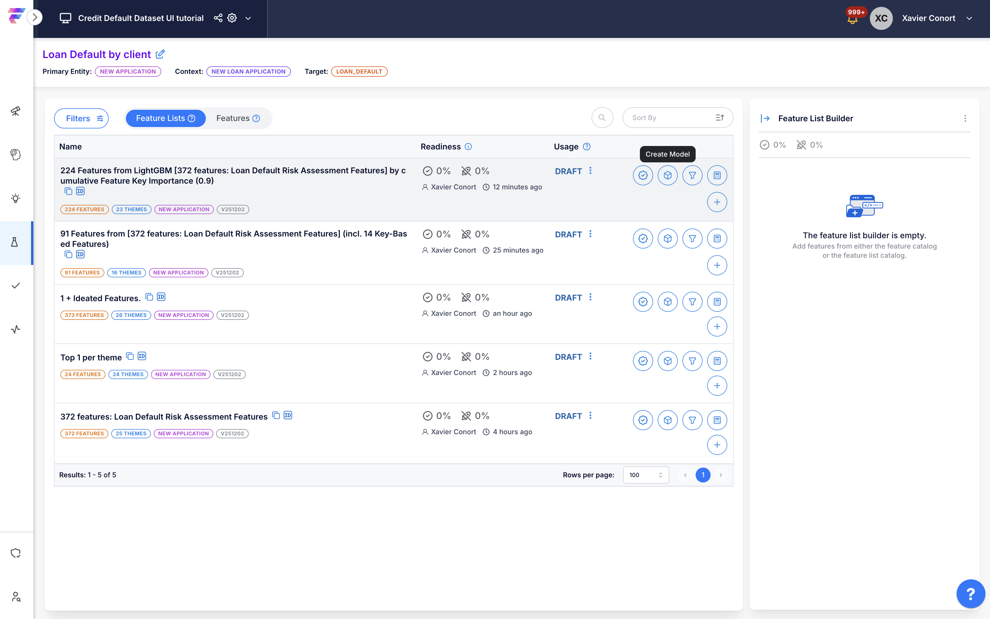Expand Xavier Conort user menu chevron
Image resolution: width=990 pixels, height=619 pixels.
pos(969,18)
